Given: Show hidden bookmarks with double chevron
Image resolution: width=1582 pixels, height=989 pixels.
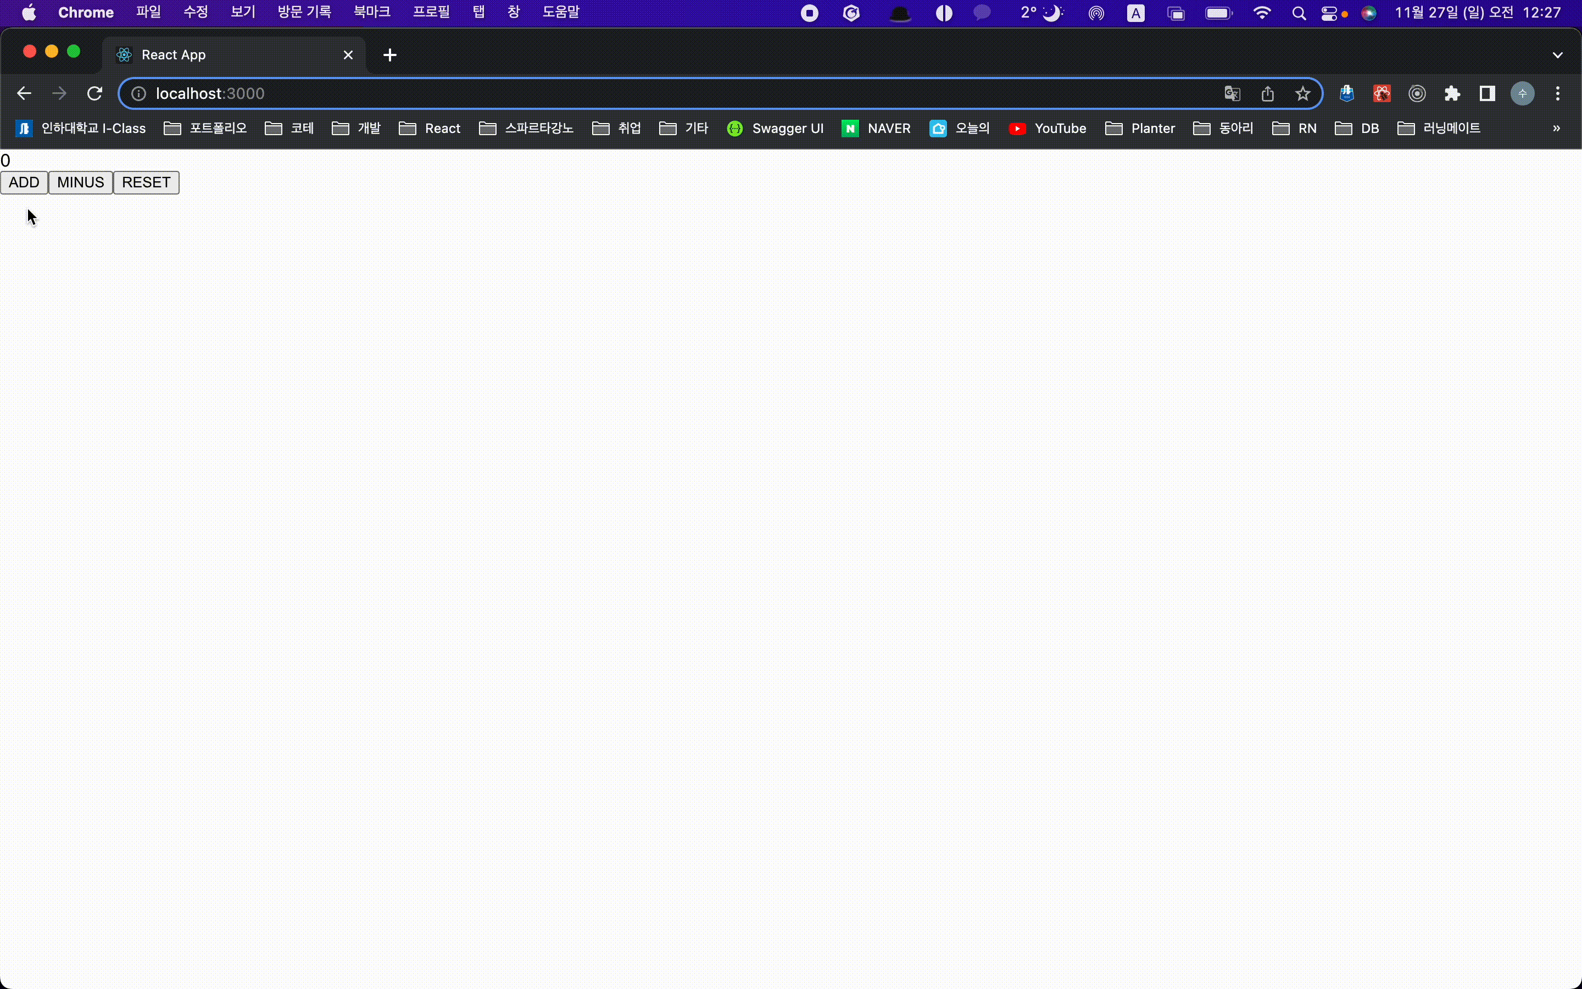Looking at the screenshot, I should coord(1556,128).
